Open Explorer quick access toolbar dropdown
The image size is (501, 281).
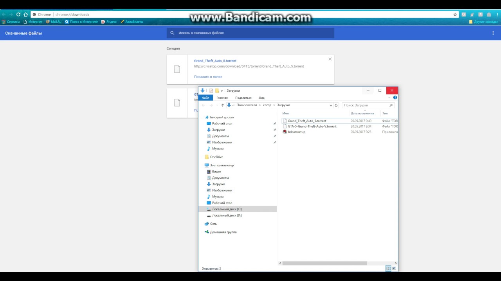222,91
